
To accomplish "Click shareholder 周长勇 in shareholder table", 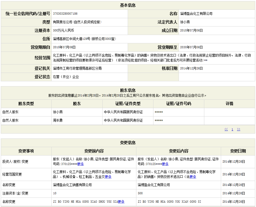I will [58, 120].
